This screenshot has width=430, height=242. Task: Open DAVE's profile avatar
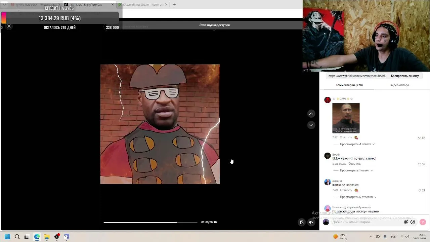coord(328,100)
